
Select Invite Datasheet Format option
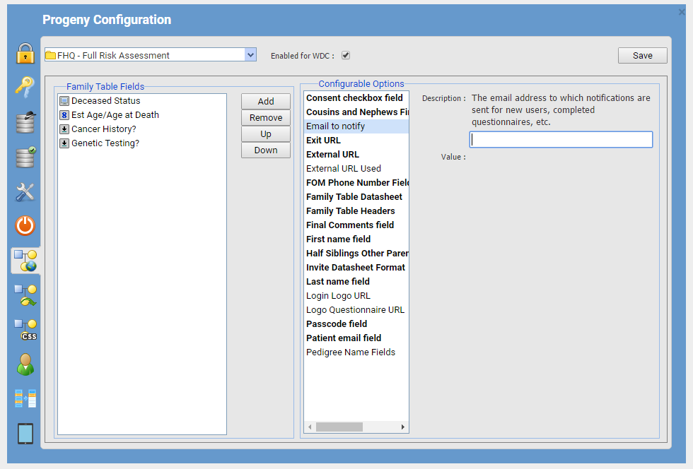(356, 268)
